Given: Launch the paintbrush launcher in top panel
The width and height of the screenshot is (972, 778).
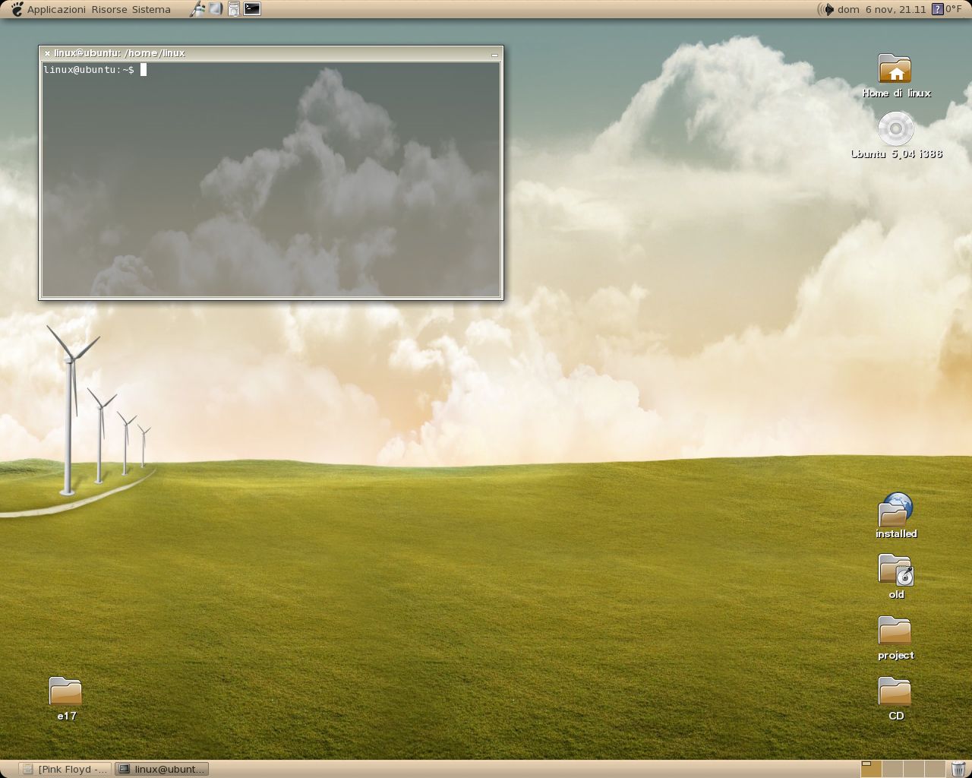Looking at the screenshot, I should 197,9.
